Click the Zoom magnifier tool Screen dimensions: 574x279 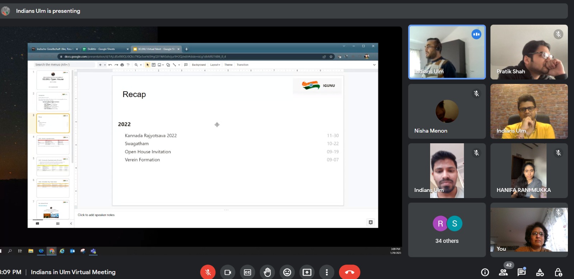click(x=136, y=65)
